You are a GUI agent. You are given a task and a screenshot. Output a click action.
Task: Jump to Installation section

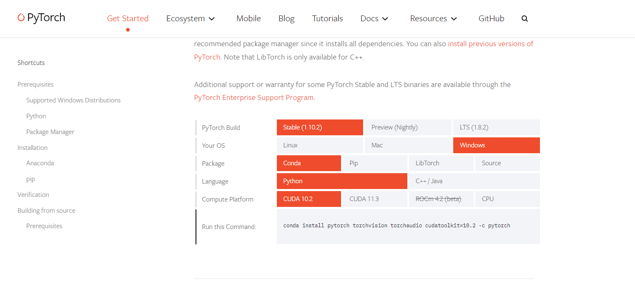[x=33, y=148]
